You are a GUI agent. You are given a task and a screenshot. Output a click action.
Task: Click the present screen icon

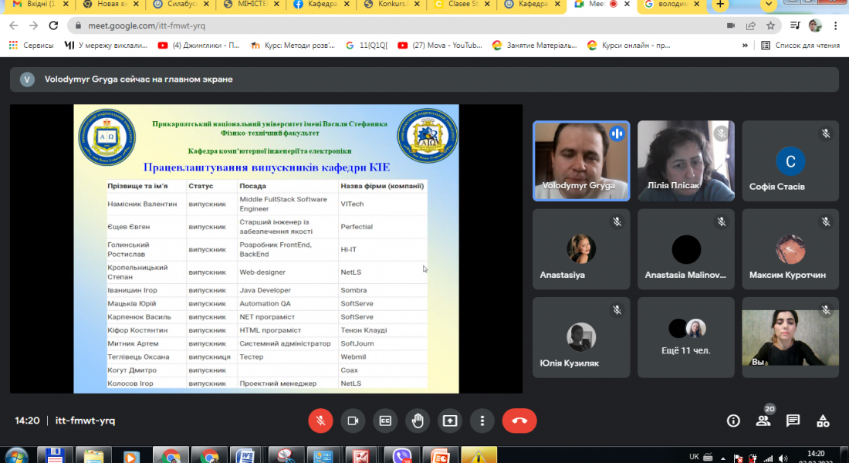[x=450, y=421]
